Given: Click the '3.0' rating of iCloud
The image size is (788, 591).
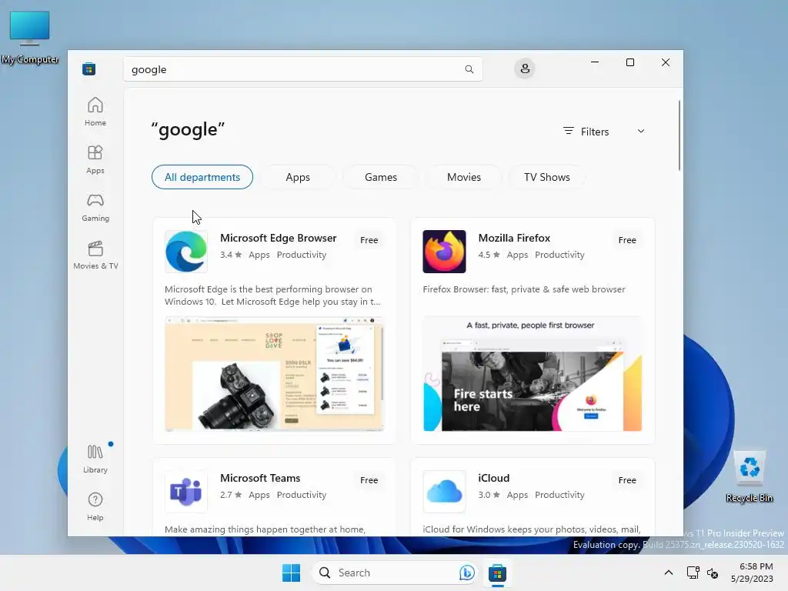Looking at the screenshot, I should pyautogui.click(x=489, y=495).
